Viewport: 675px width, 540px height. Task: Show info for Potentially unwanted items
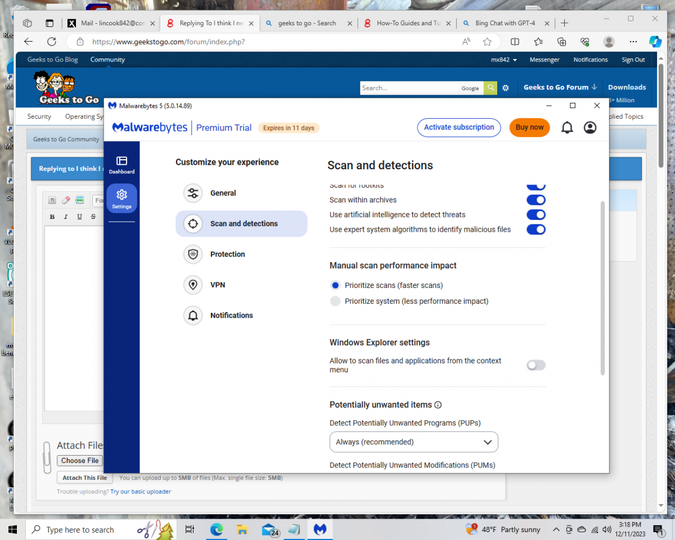pos(438,405)
